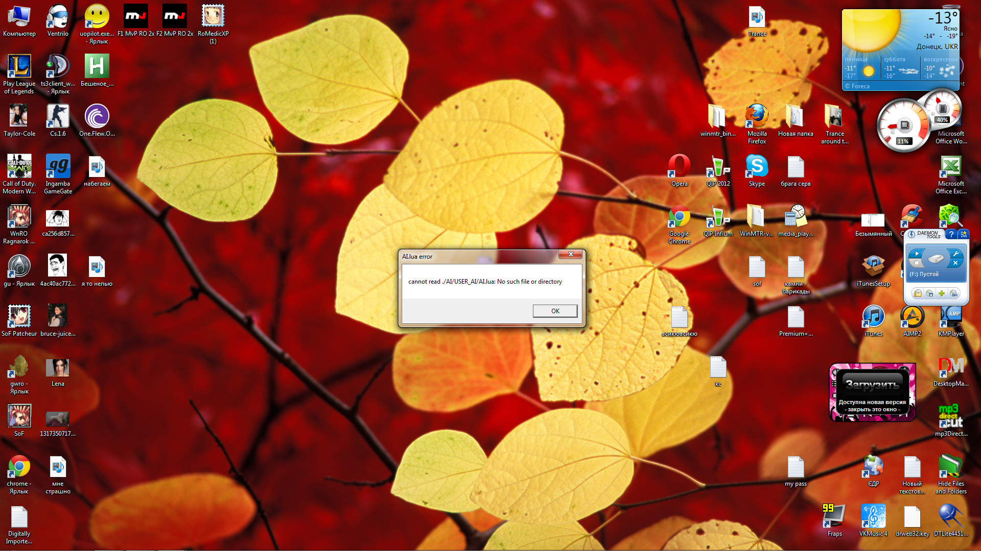This screenshot has width=981, height=551.
Task: Open the Компьютер desktop icon
Action: click(19, 20)
